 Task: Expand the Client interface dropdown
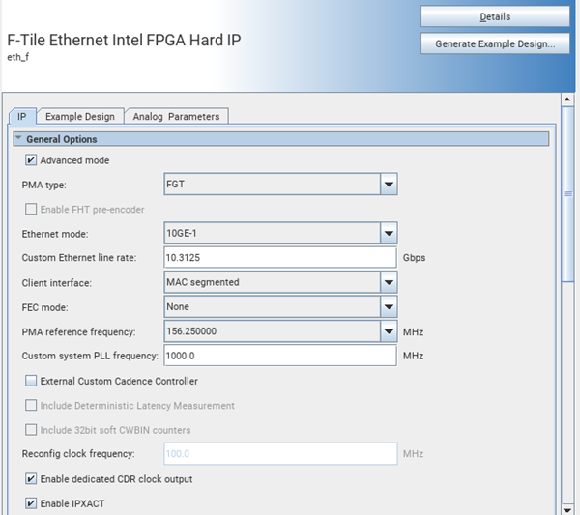click(389, 283)
